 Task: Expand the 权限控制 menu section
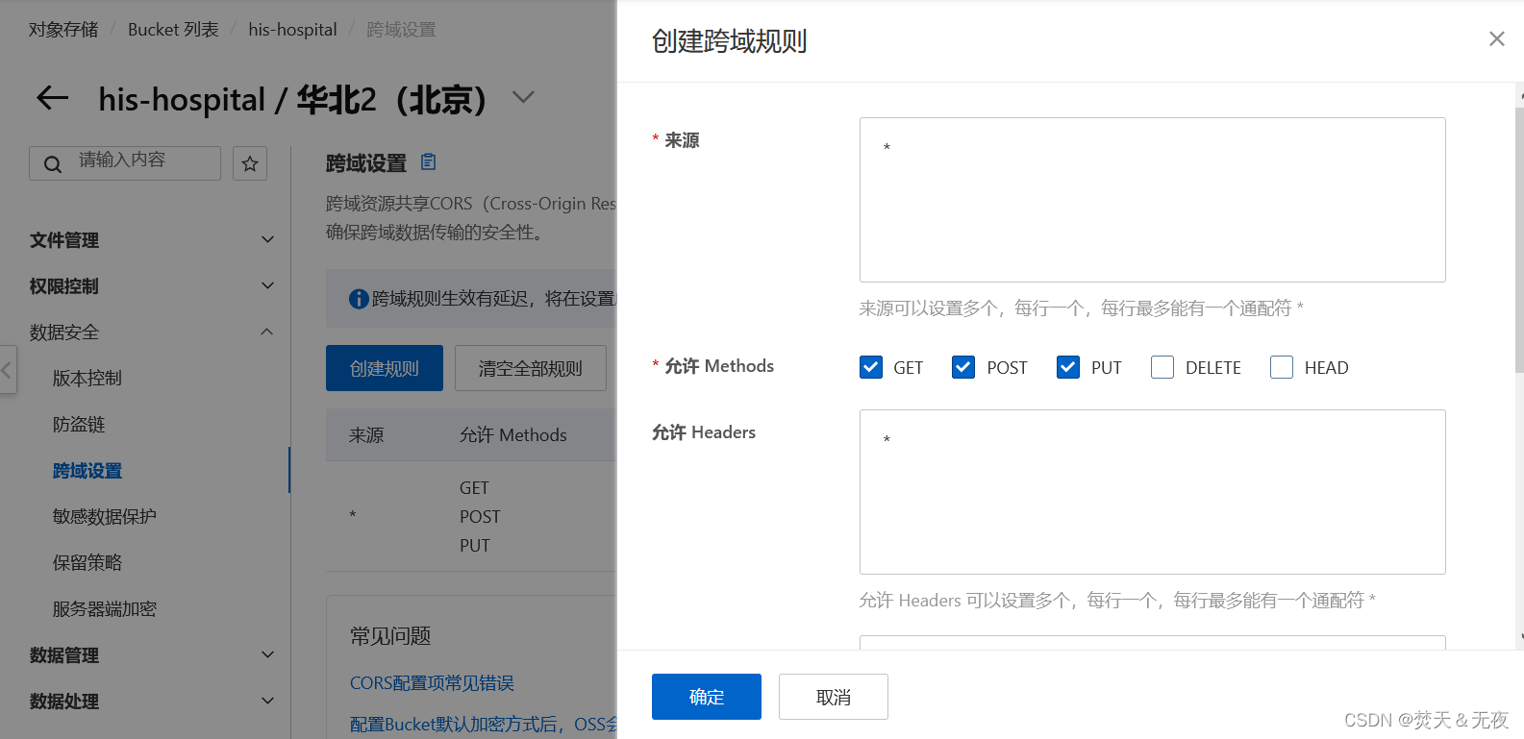(x=152, y=285)
